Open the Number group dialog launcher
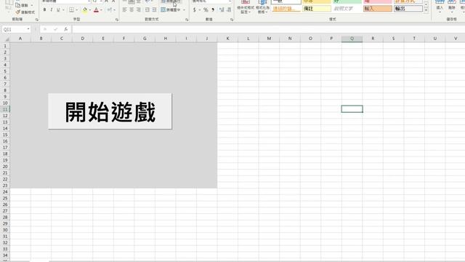Image resolution: width=465 pixels, height=262 pixels. (x=232, y=20)
